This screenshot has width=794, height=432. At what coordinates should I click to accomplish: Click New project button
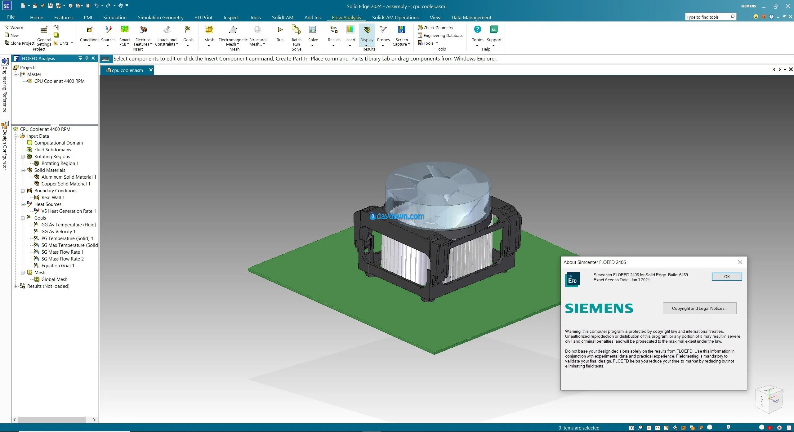[12, 35]
